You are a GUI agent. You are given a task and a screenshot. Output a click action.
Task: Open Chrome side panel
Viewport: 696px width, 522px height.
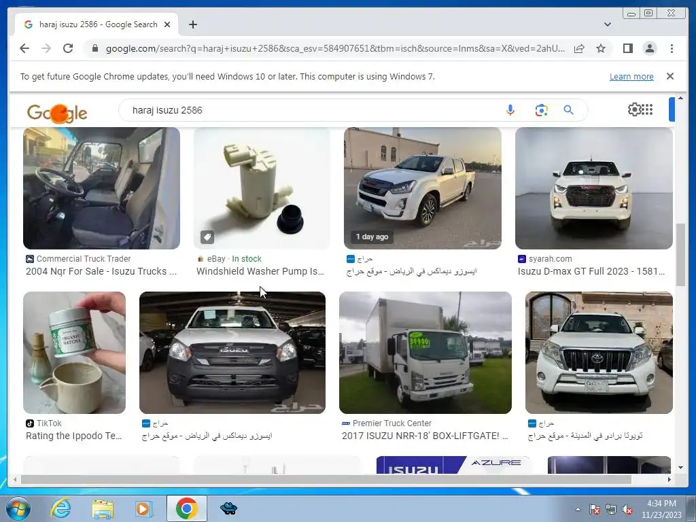coord(627,48)
